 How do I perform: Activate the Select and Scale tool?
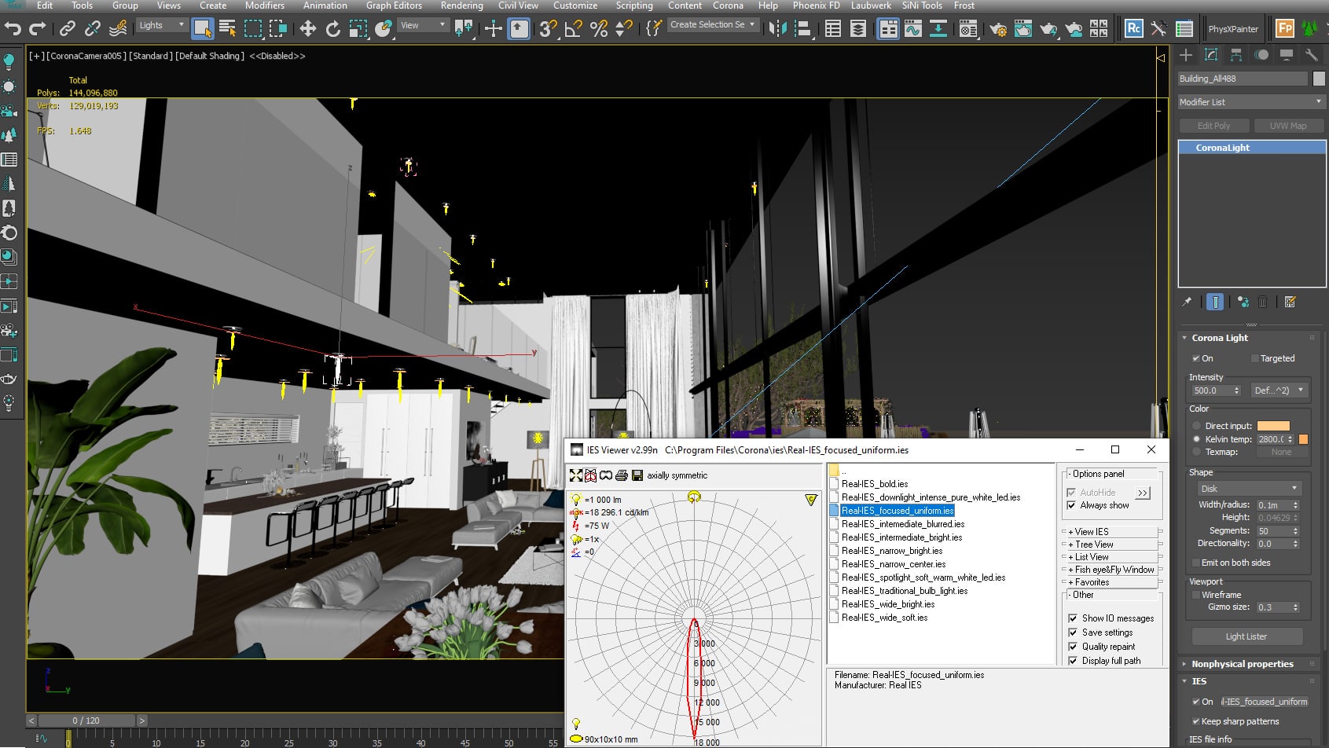pos(358,29)
